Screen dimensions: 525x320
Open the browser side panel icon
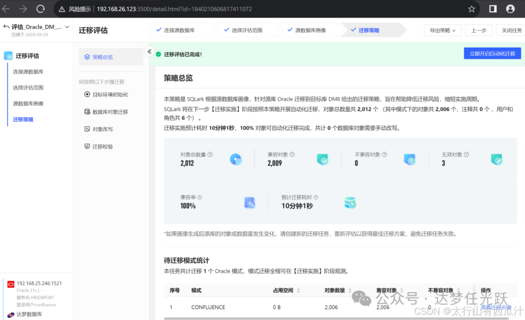tap(493, 9)
